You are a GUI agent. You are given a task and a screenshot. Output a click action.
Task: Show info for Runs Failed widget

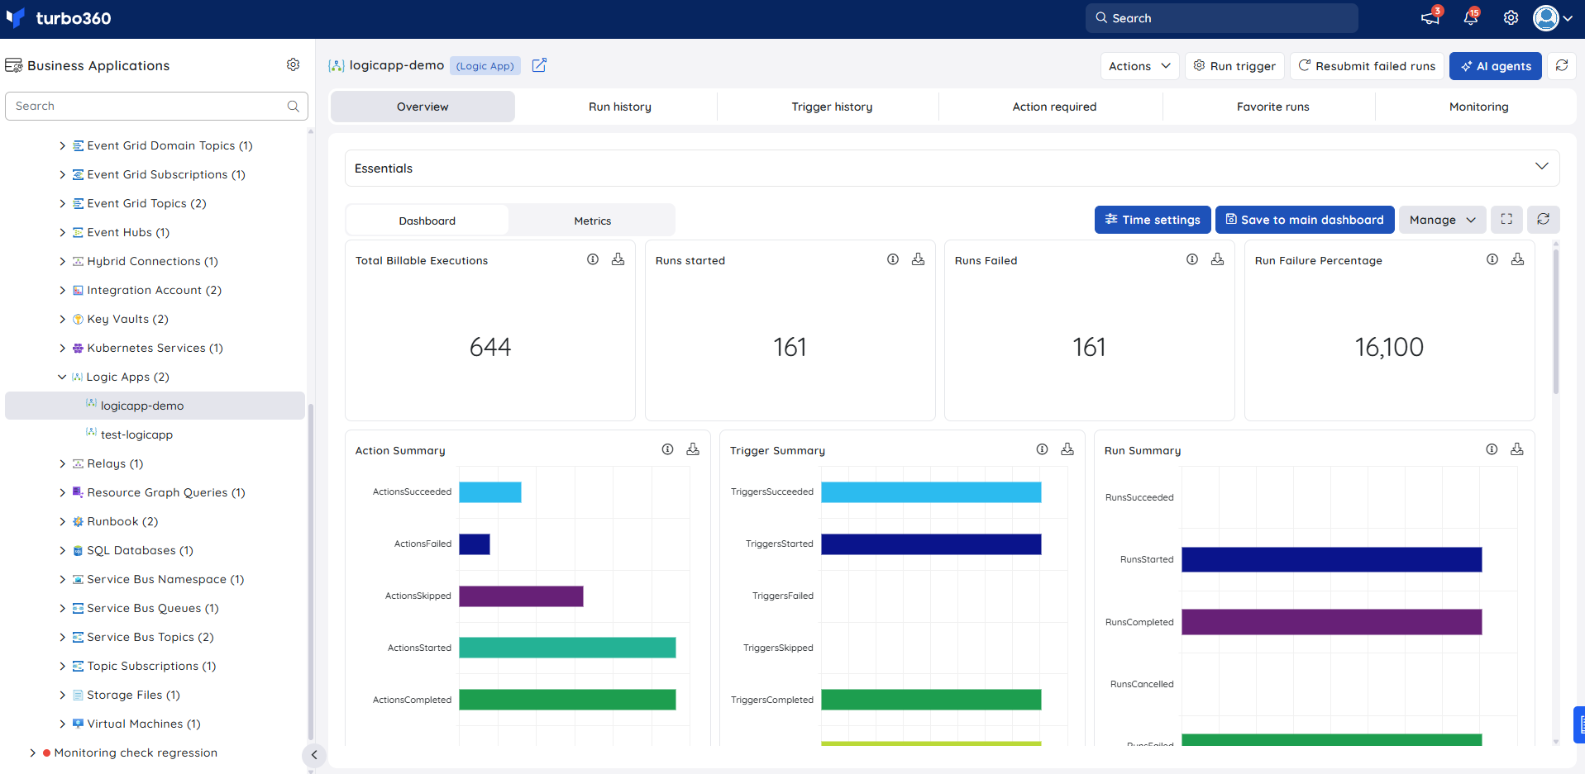coord(1192,259)
